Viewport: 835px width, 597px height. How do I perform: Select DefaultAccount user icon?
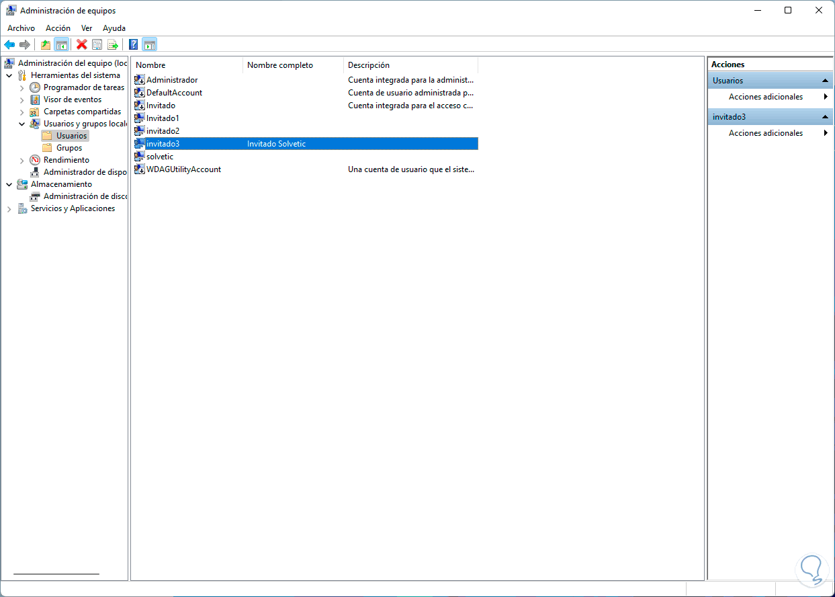click(x=140, y=93)
